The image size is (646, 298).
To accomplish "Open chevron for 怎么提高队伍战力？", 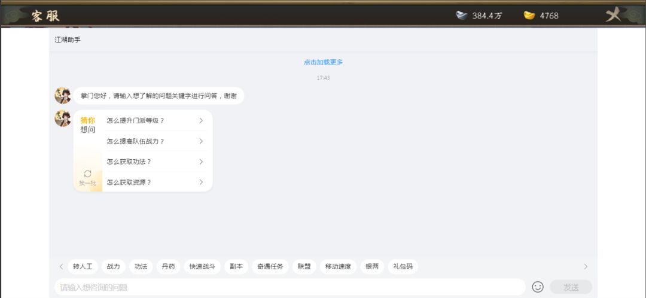I will [201, 141].
